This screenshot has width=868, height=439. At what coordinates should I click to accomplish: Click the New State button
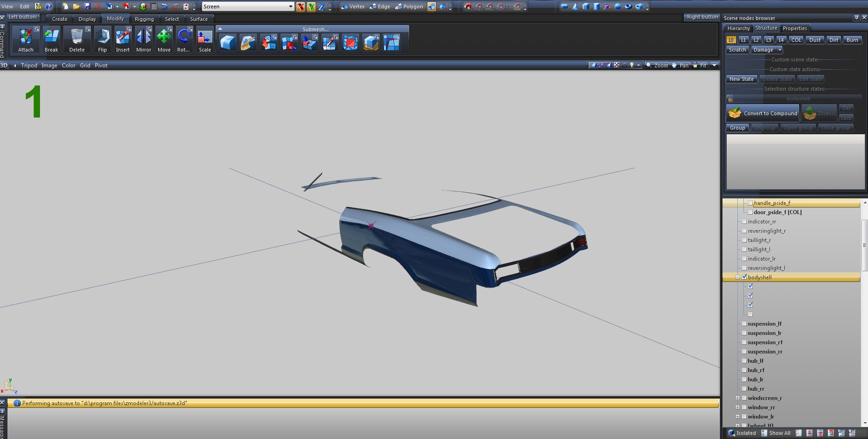click(741, 79)
